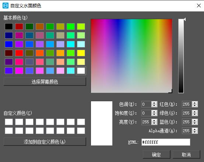Choose the dark olive-brown basic color swatch
204x162 pixels.
(x=29, y=53)
